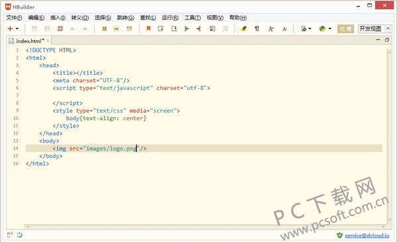Click the jump-left navigation icon
This screenshot has width=397, height=242.
[x=187, y=29]
